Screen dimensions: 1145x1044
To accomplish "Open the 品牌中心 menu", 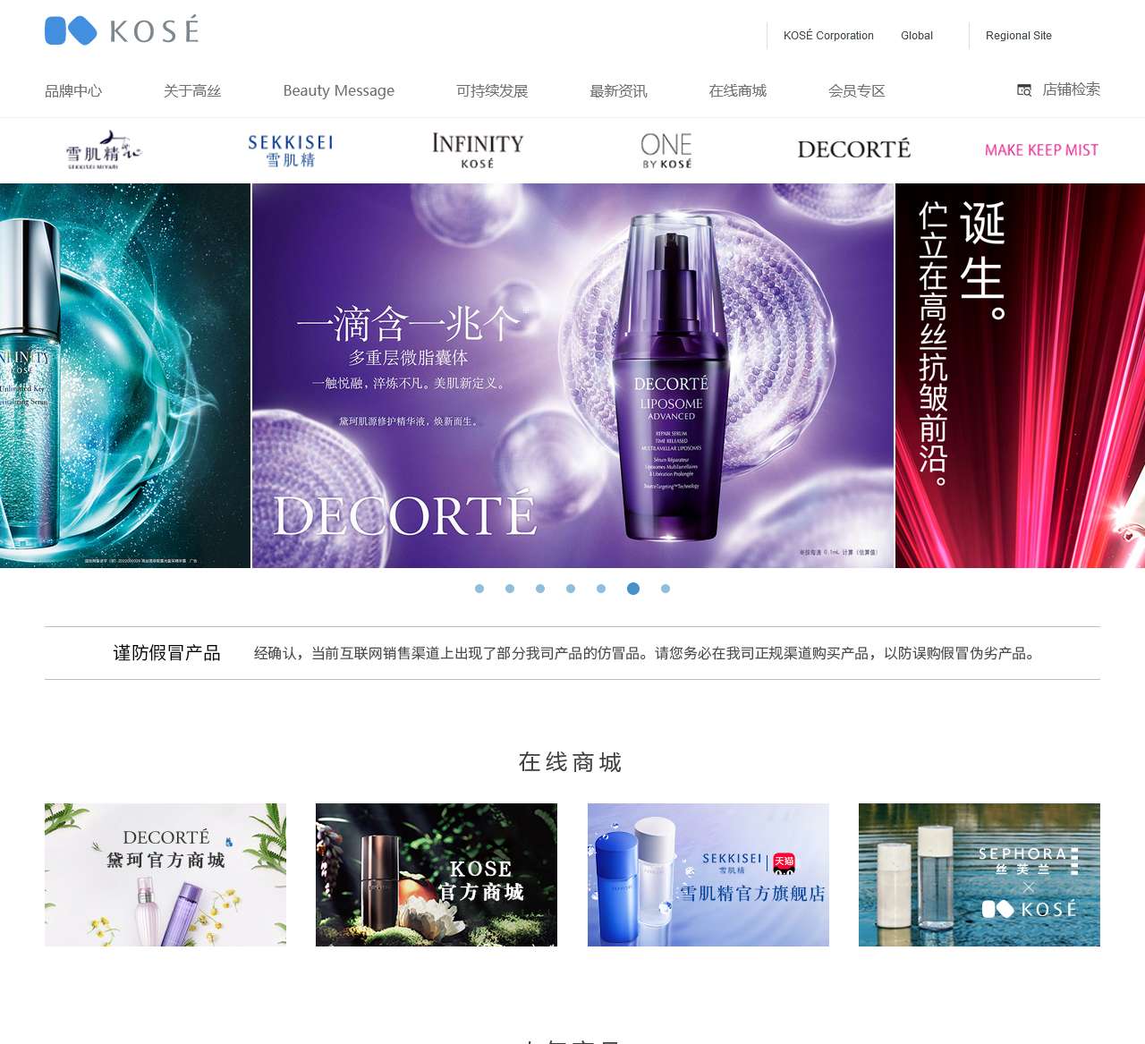I will click(73, 91).
